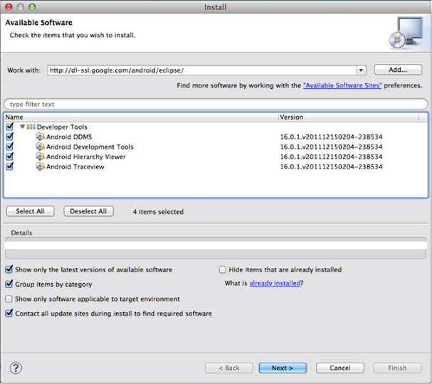Click the Android Hierarchy Viewer feature icon
The image size is (432, 384).
point(41,156)
